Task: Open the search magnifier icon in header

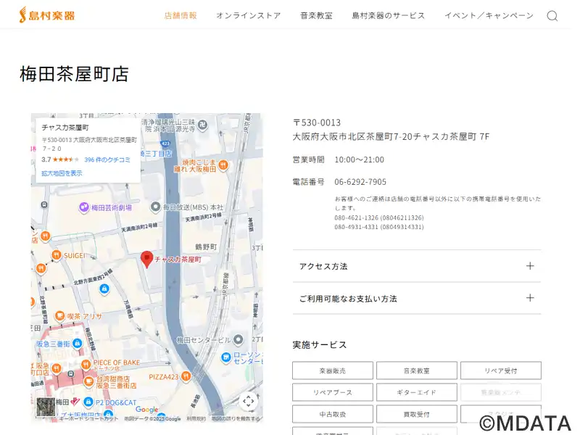Action: (x=552, y=16)
